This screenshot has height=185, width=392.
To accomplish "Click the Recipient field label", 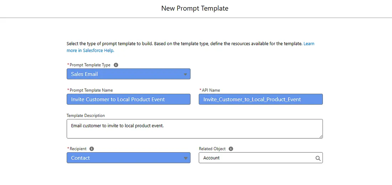I will pyautogui.click(x=78, y=149).
